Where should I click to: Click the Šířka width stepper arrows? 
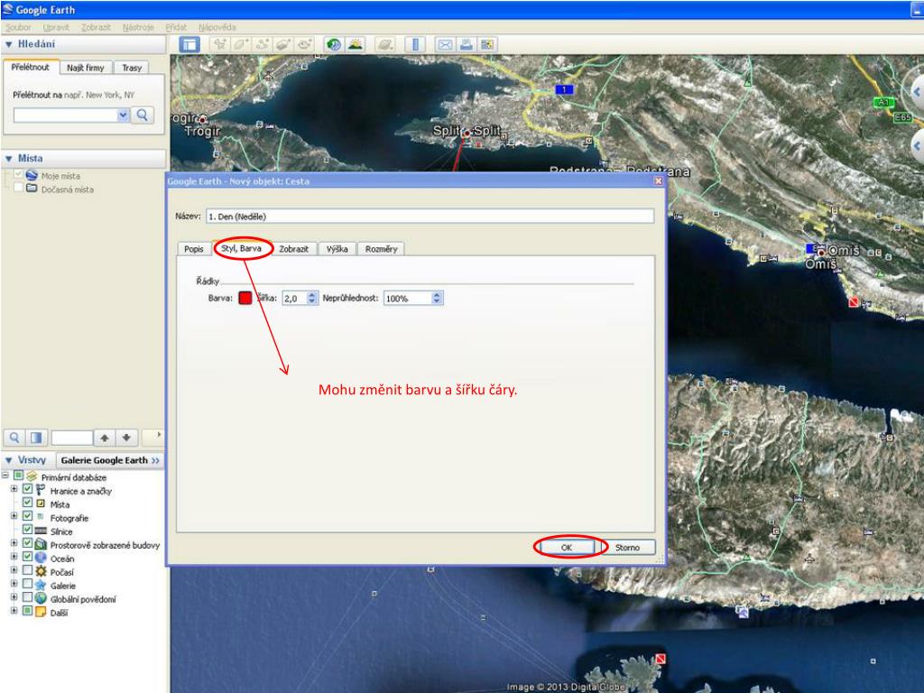312,298
